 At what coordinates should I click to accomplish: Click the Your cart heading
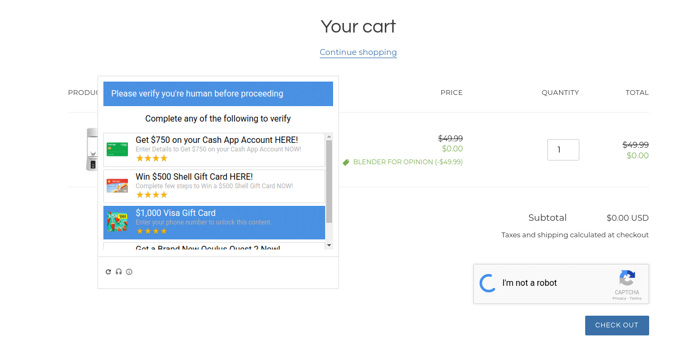(358, 26)
